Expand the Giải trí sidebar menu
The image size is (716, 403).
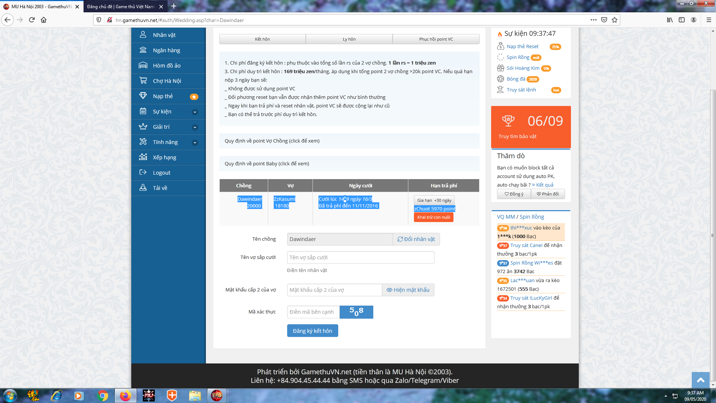click(195, 127)
